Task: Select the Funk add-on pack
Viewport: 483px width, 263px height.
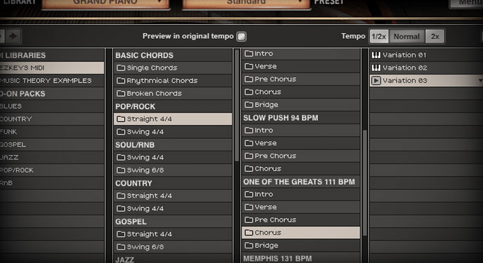Action: tap(52, 132)
